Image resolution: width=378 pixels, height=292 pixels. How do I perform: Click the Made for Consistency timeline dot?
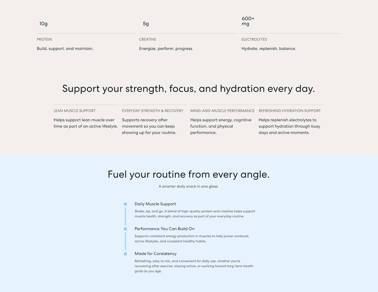(125, 254)
